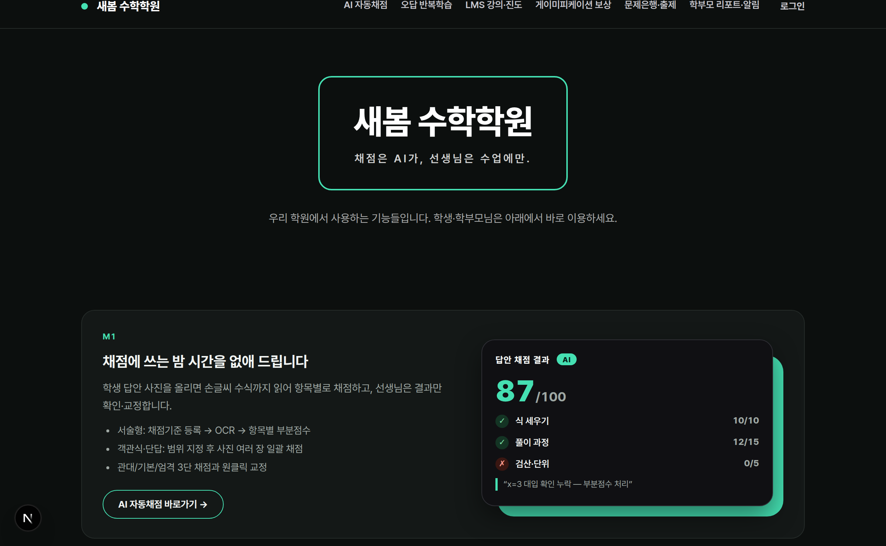Click bullet 관대/기본/엄격 3단 채점과 원클릭 교정

click(192, 467)
